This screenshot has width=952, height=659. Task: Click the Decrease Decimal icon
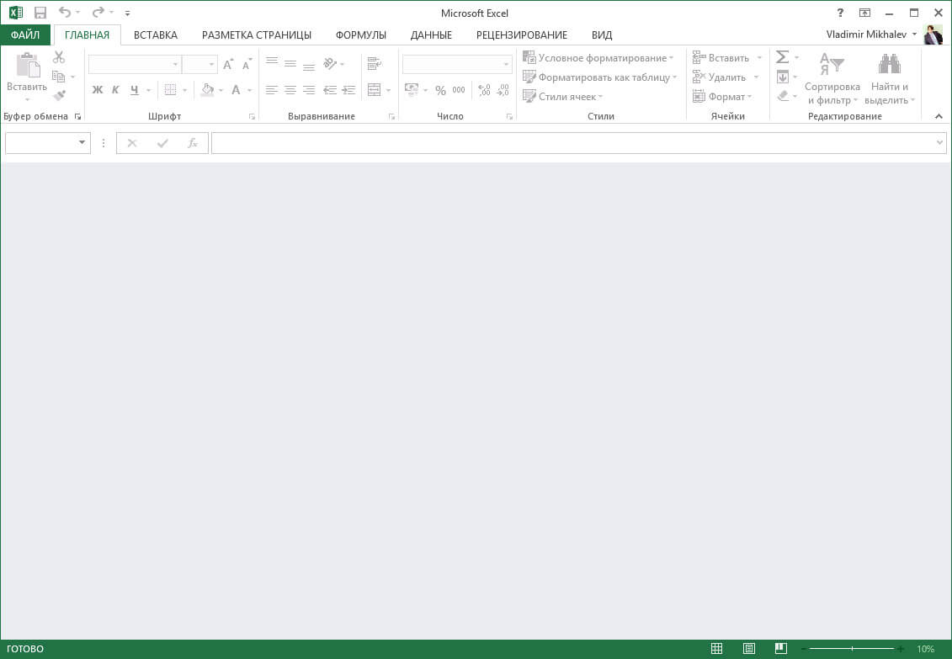(503, 90)
